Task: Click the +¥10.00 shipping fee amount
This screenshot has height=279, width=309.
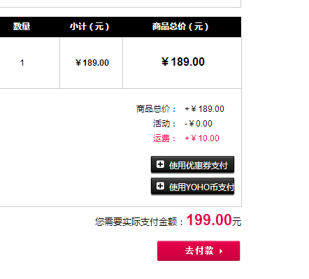Action: click(x=202, y=138)
